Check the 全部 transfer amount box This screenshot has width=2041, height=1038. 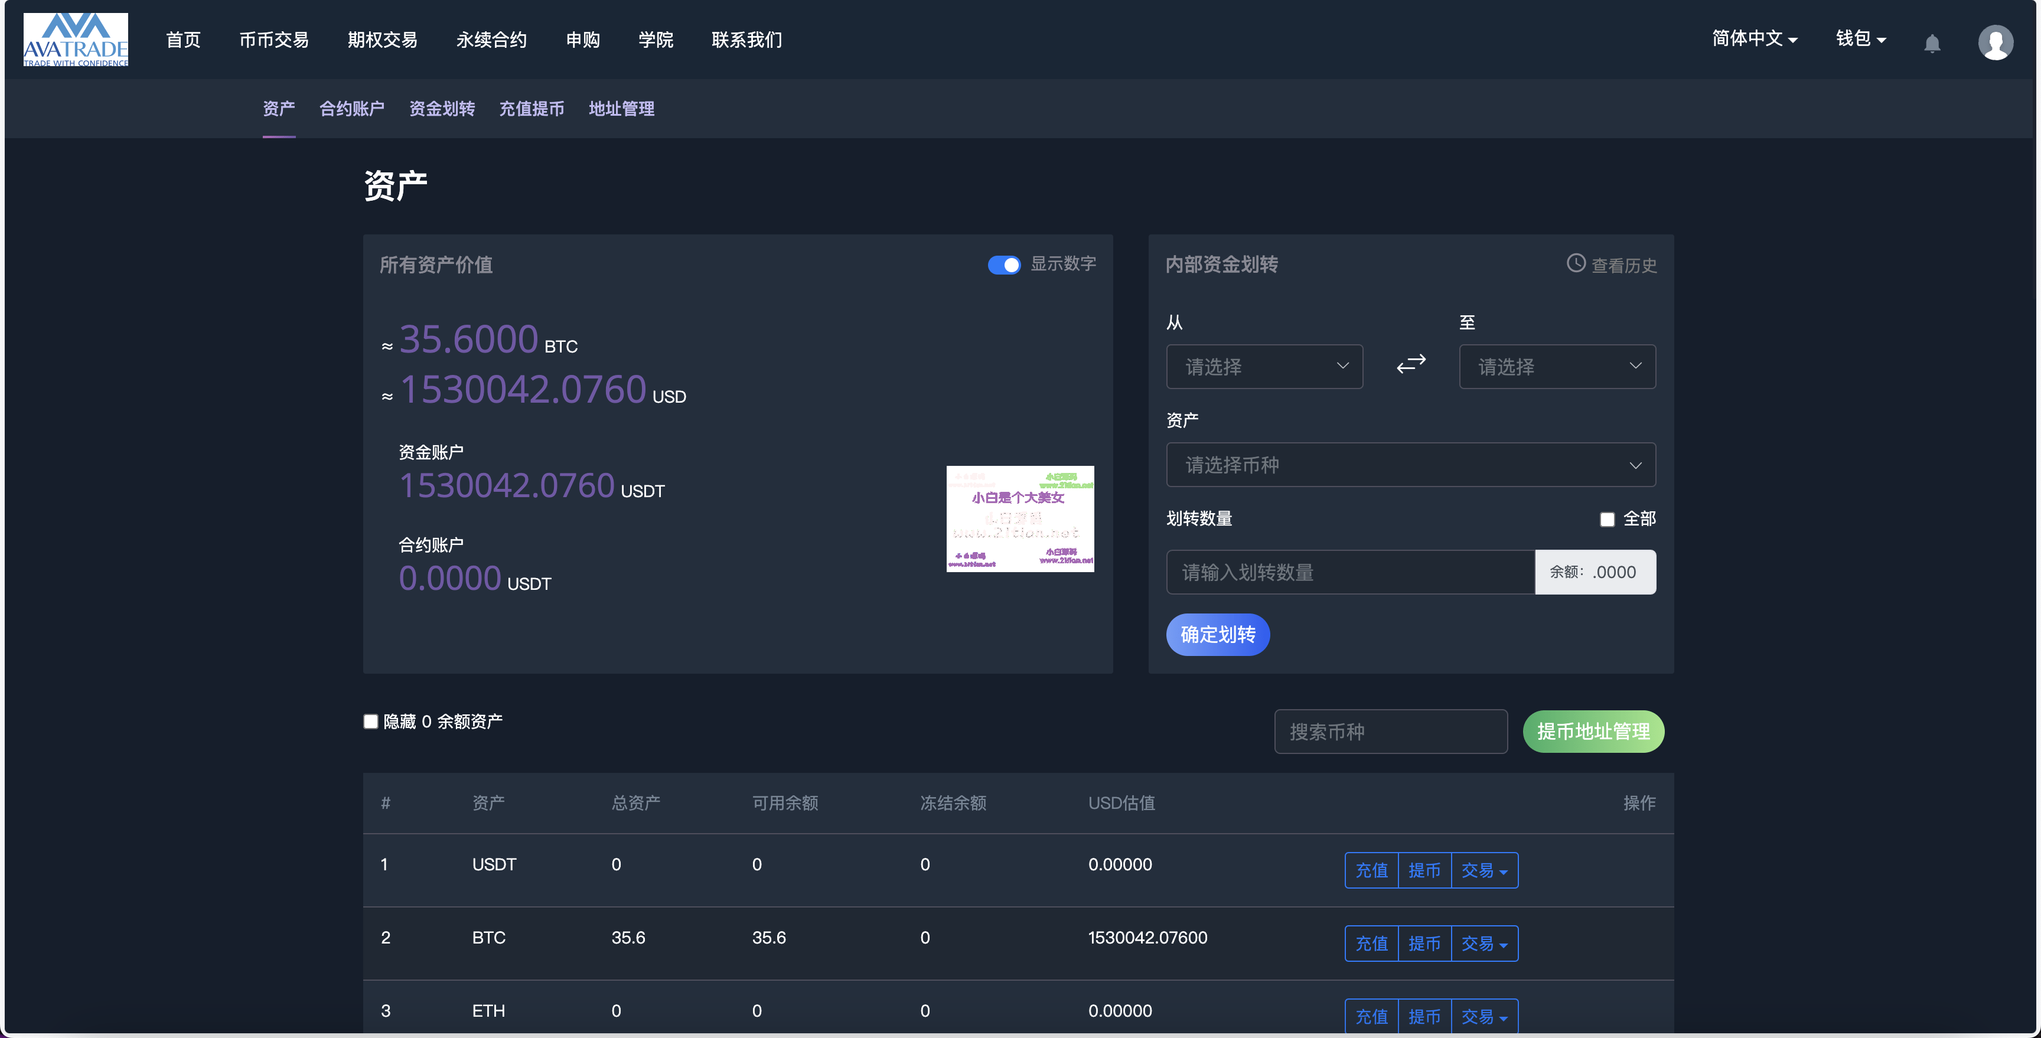[x=1607, y=520]
